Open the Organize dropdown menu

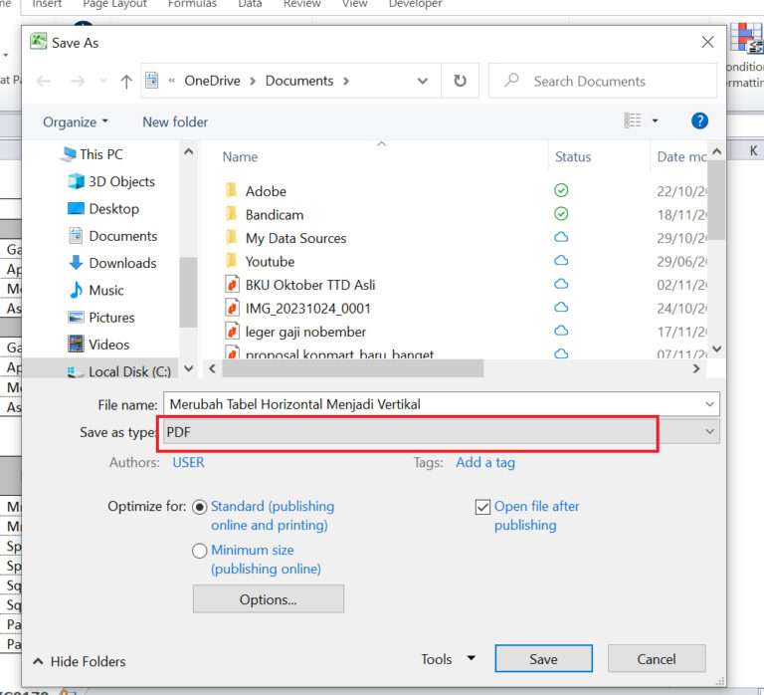tap(75, 121)
